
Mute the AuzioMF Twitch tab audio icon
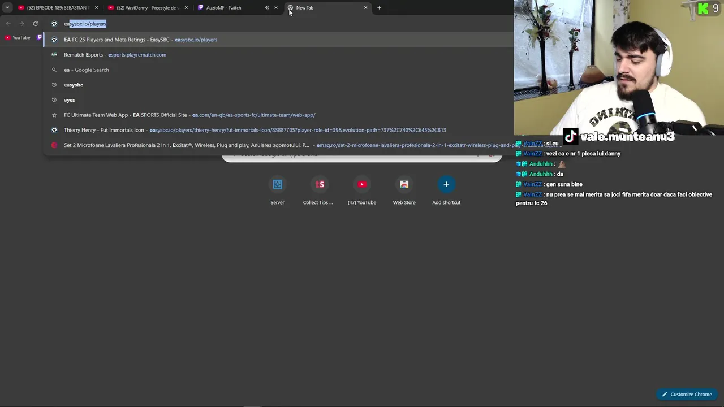coord(266,8)
